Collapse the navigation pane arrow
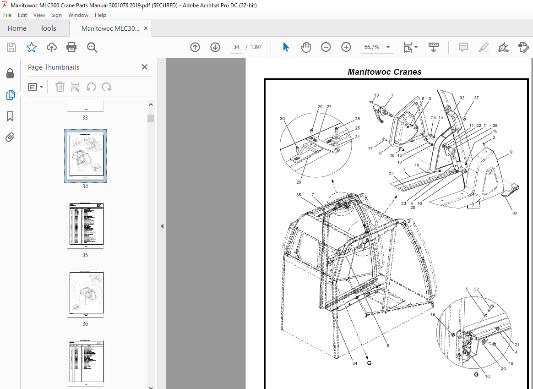This screenshot has height=389, width=533. tap(162, 226)
